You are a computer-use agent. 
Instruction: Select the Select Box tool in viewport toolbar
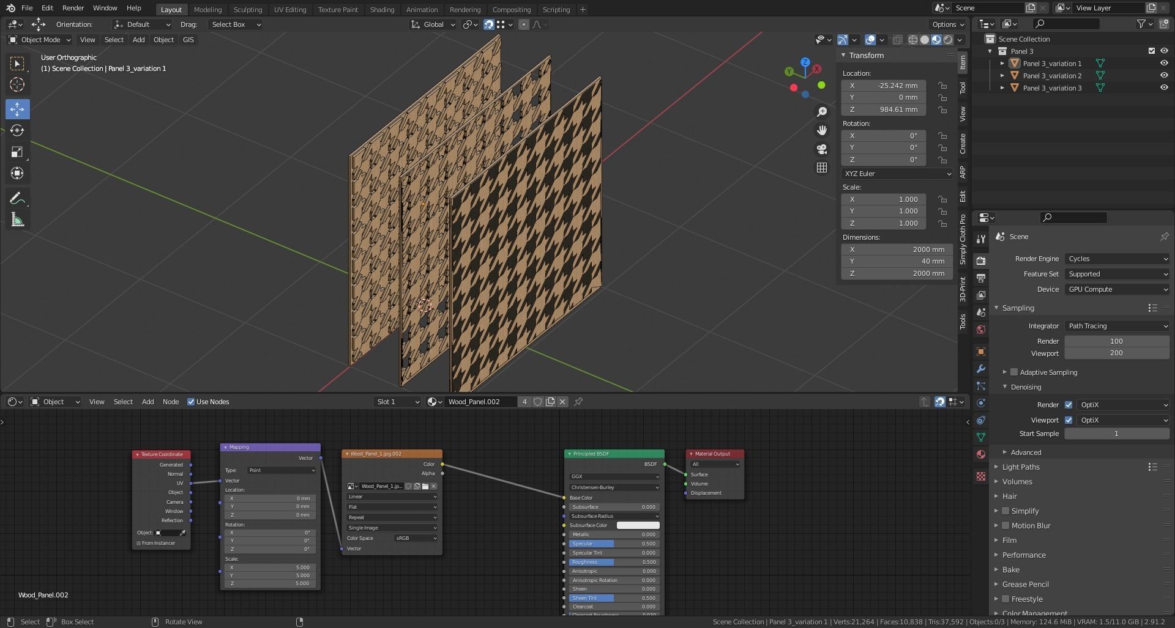click(17, 64)
